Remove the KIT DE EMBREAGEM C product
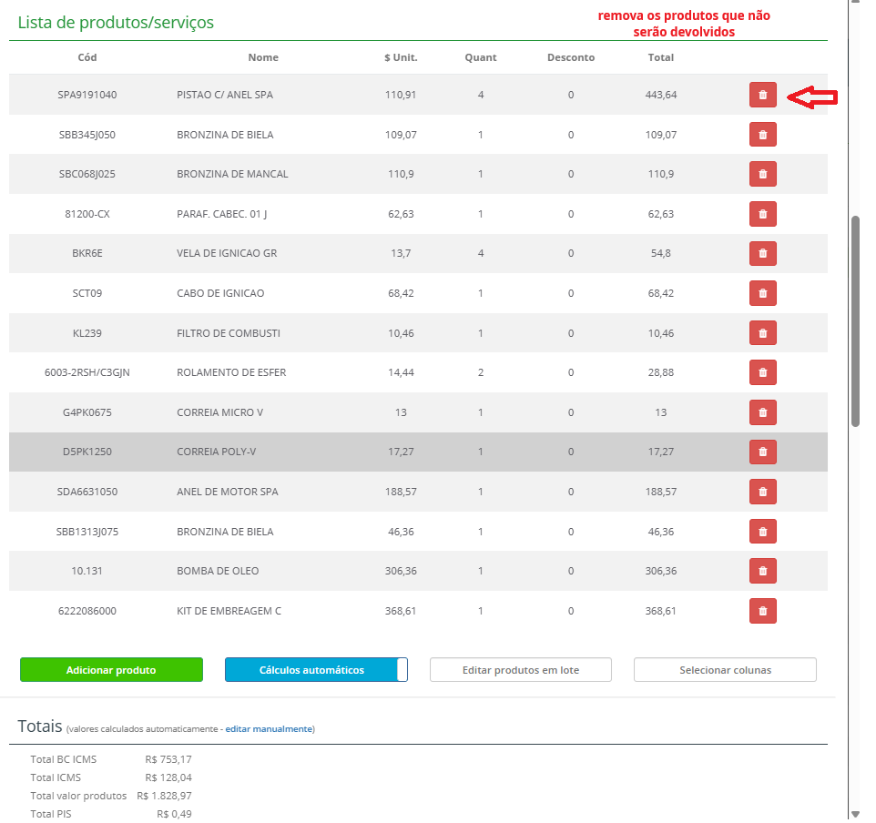The height and width of the screenshot is (823, 876). (762, 611)
